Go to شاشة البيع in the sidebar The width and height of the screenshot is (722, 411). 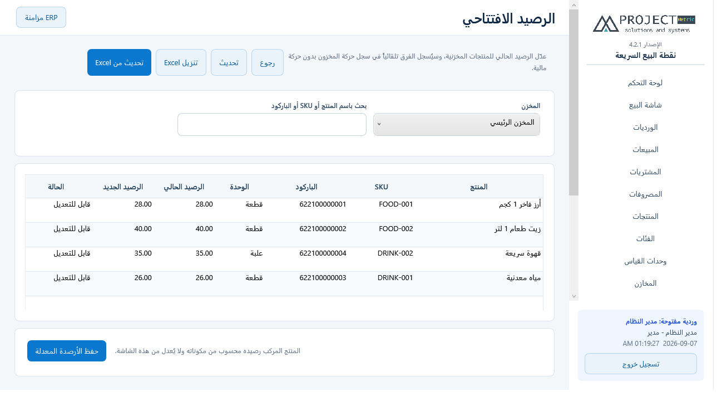[645, 105]
